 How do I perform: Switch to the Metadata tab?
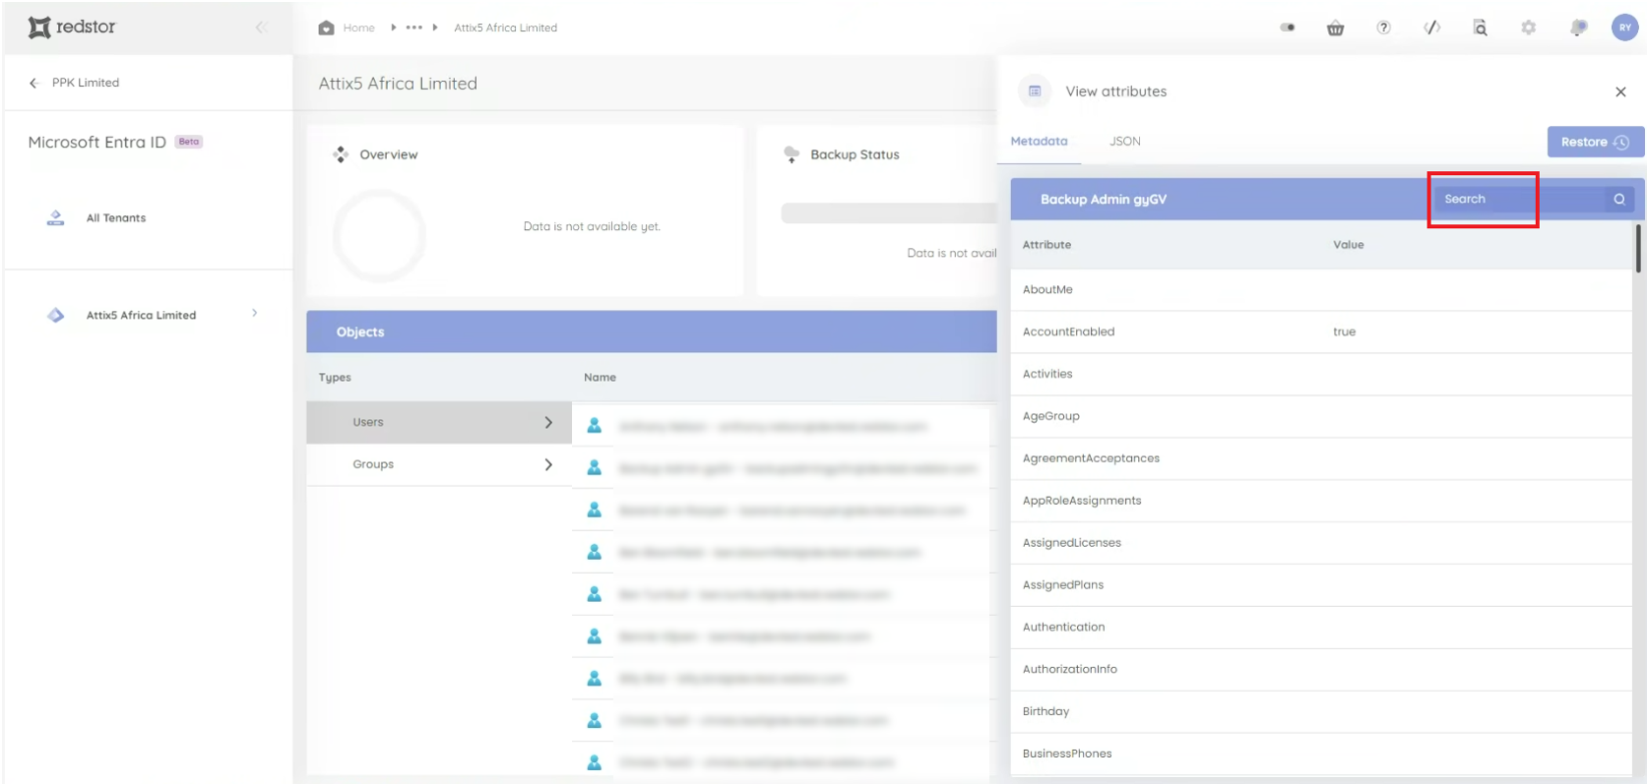pos(1039,141)
